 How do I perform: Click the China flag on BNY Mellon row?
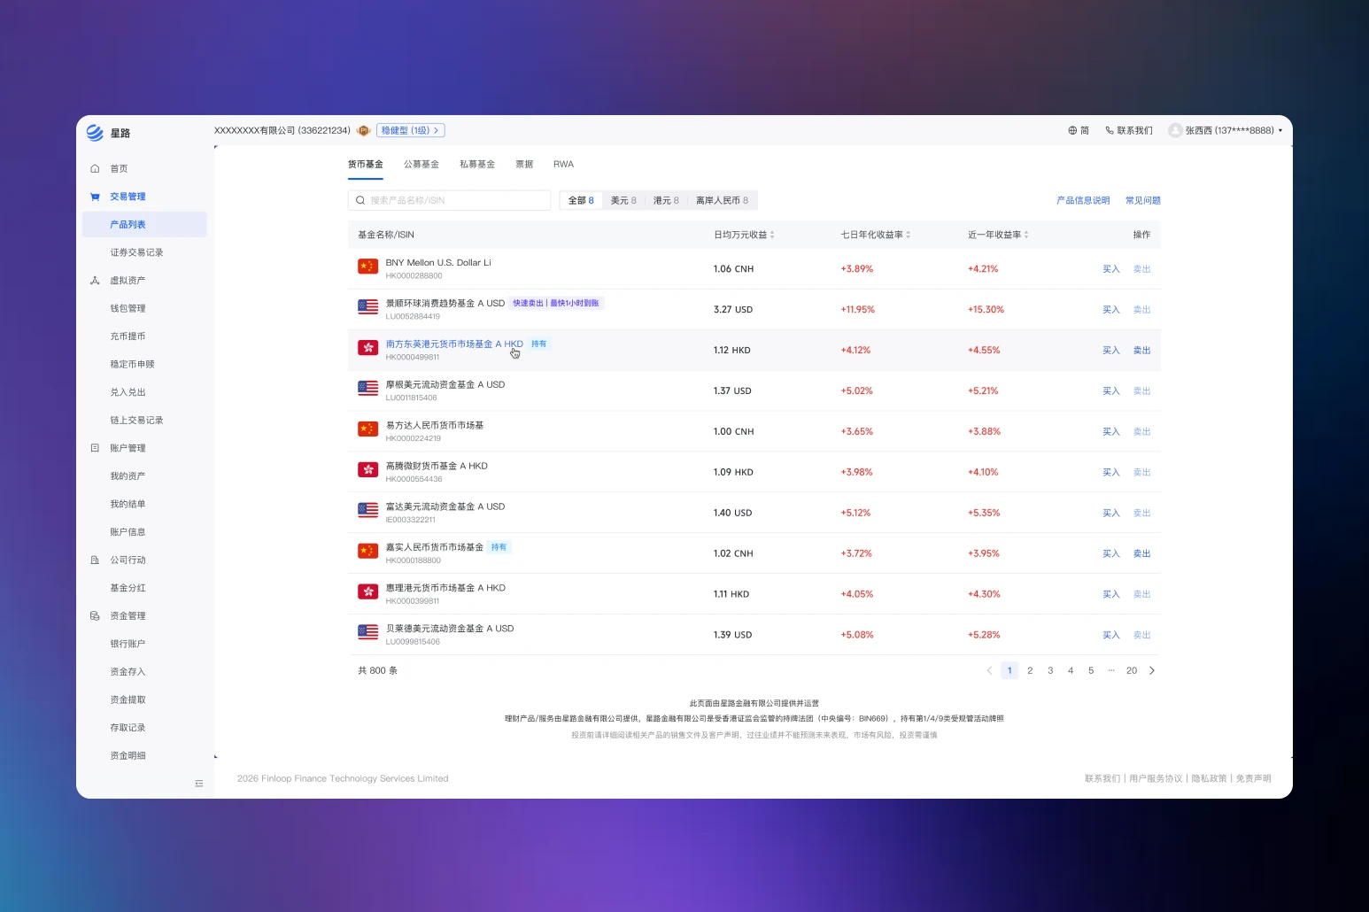click(x=367, y=267)
